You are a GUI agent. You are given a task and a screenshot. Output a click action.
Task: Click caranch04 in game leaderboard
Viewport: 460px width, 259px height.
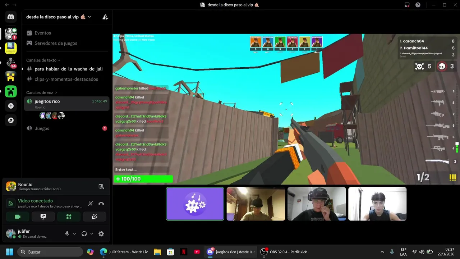(x=413, y=41)
